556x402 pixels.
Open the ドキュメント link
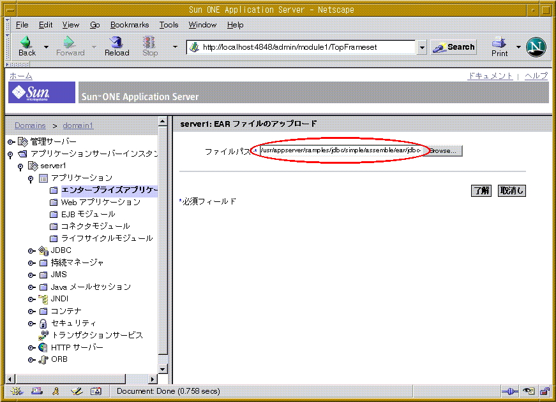(x=490, y=76)
